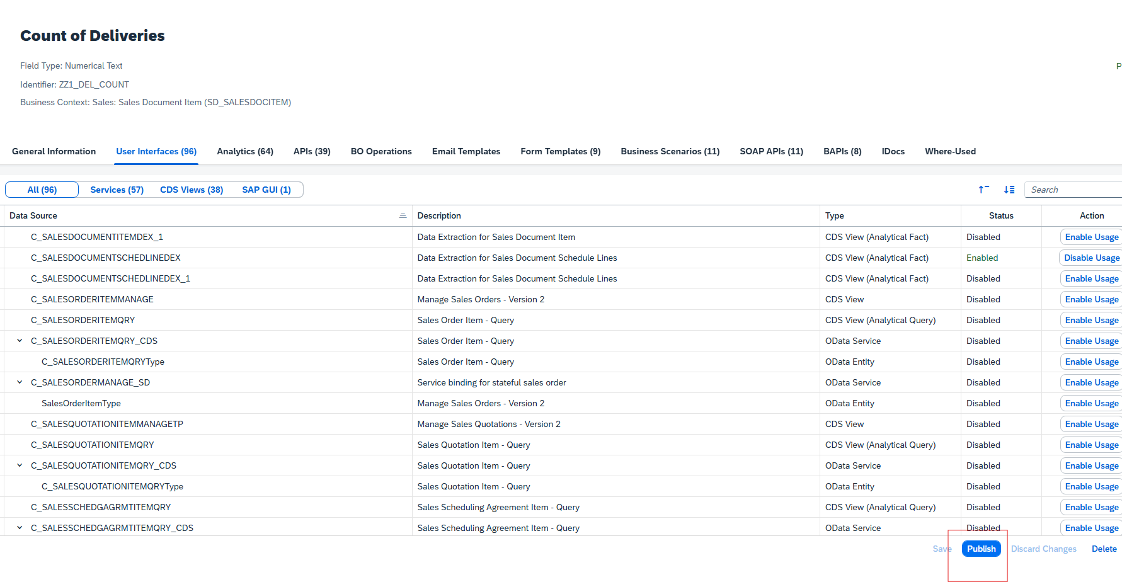Image resolution: width=1122 pixels, height=582 pixels.
Task: Collapse the C_SALESORDERMANAGE_SD row
Action: (20, 382)
